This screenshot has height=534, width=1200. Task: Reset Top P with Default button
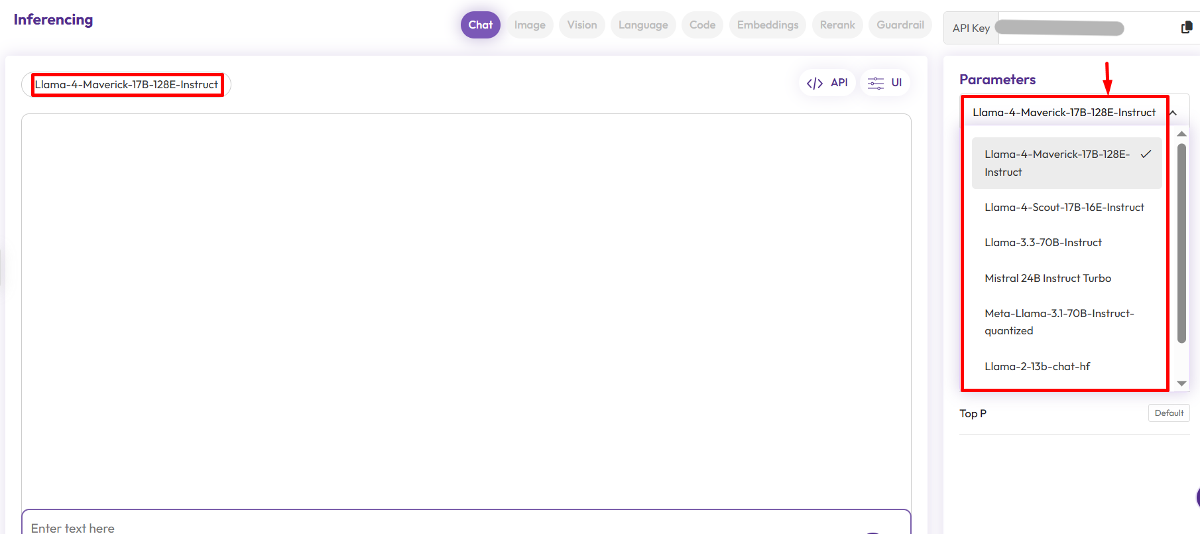click(x=1168, y=413)
